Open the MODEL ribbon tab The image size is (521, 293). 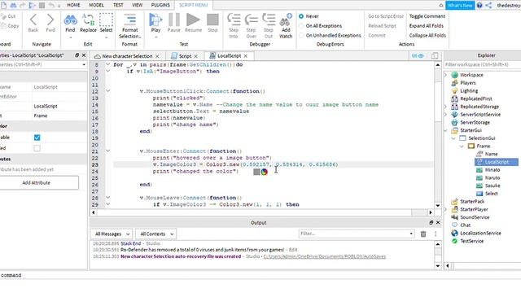(x=96, y=5)
